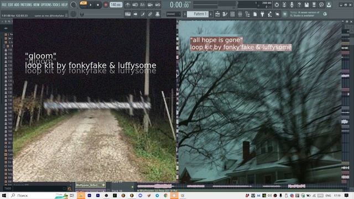Viewport: 354px width, 199px height.
Task: Click the browser search magnifier icon
Action: point(69,188)
